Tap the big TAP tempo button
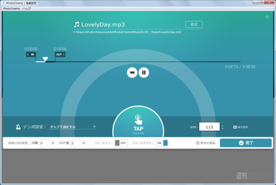The height and width of the screenshot is (185, 276). pyautogui.click(x=138, y=121)
